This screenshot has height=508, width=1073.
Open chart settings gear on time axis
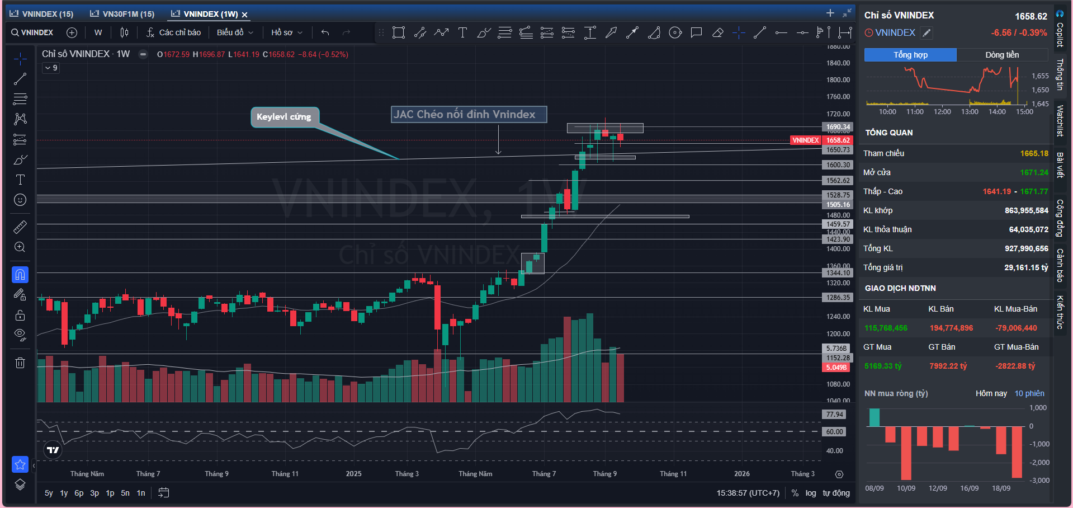pyautogui.click(x=839, y=474)
